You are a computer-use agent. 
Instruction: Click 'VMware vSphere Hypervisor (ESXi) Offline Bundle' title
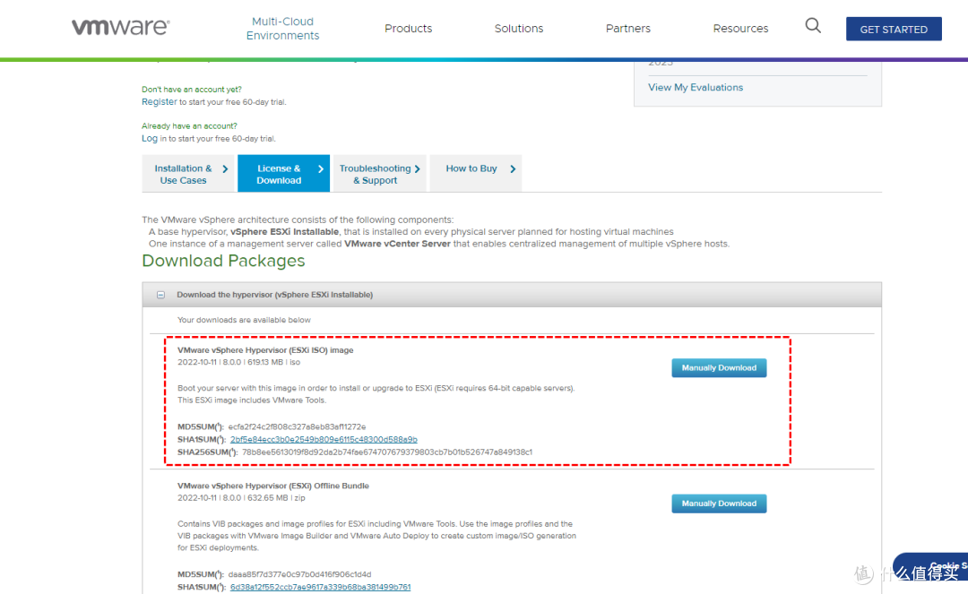click(x=272, y=486)
